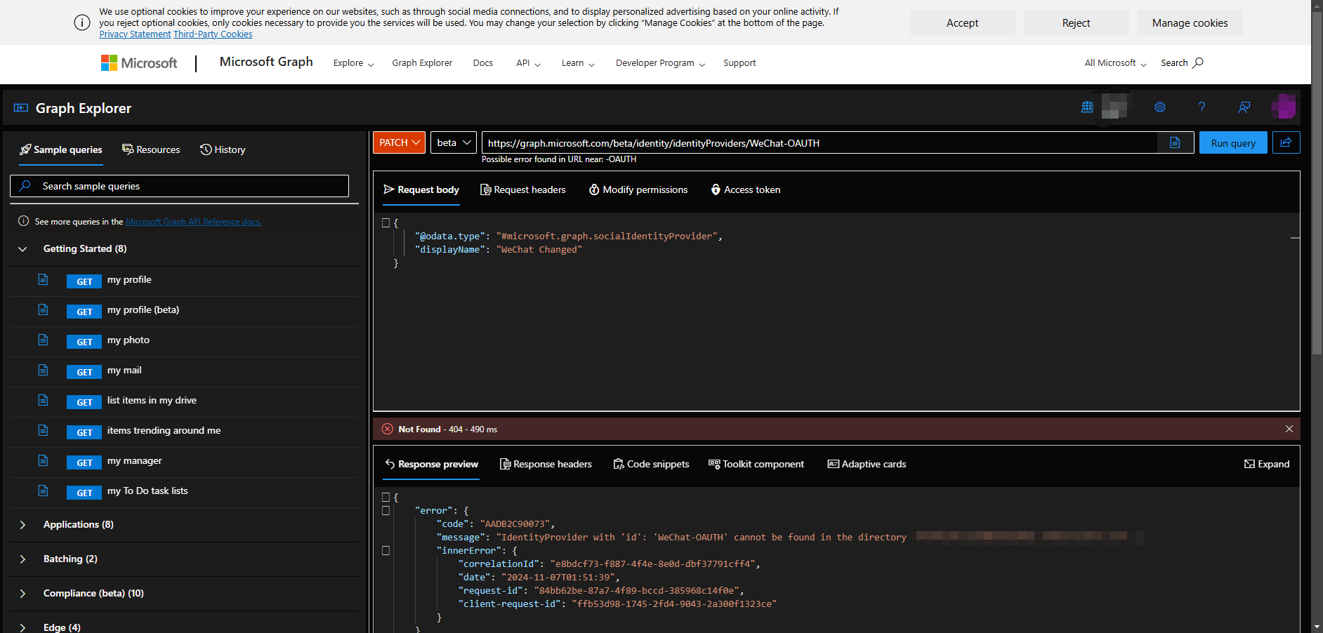Expand the Compliance (beta) (10) group

[22, 594]
